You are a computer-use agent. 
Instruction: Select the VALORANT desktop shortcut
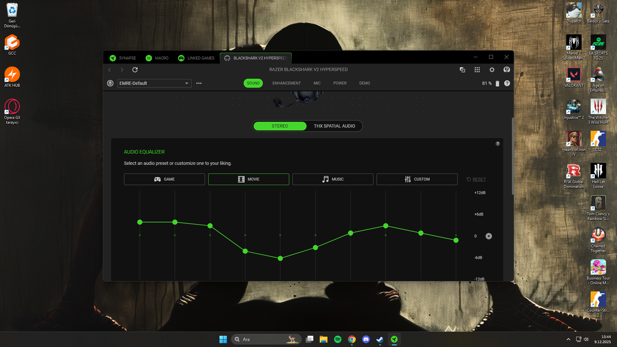pyautogui.click(x=574, y=77)
